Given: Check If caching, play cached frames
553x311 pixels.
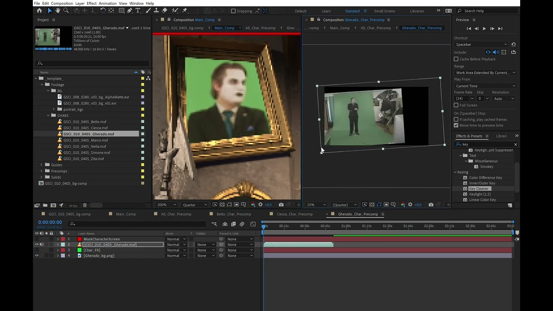Looking at the screenshot, I should pyautogui.click(x=456, y=120).
